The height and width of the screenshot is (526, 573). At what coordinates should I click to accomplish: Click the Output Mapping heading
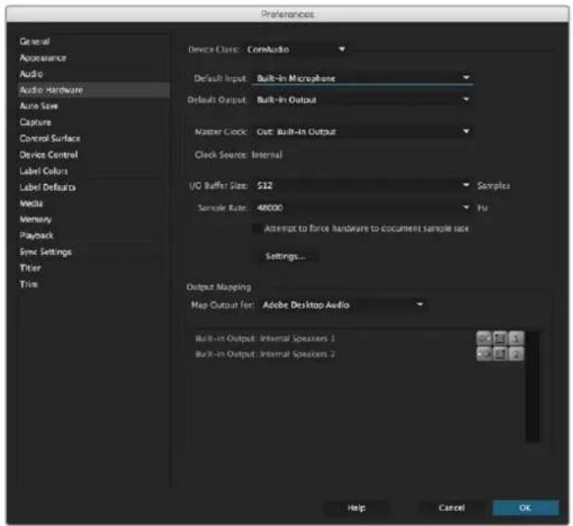click(x=219, y=287)
